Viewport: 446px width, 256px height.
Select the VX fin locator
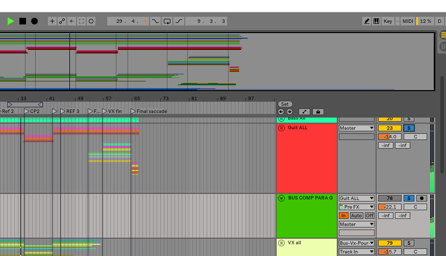pyautogui.click(x=112, y=111)
